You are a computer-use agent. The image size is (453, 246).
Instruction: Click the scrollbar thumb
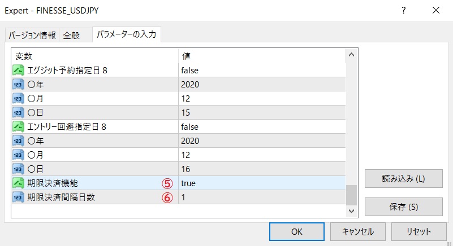click(351, 195)
